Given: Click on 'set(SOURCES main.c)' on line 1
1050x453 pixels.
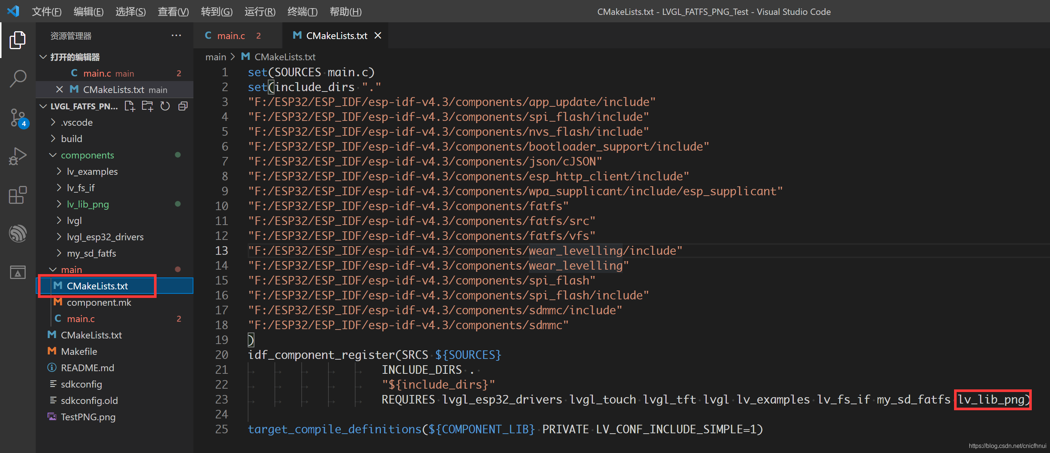Looking at the screenshot, I should pos(311,72).
